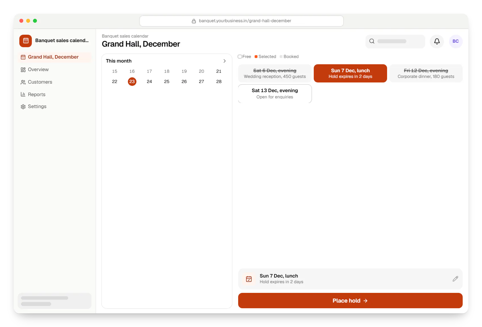Select date 17 in calendar
This screenshot has height=327, width=482.
tap(149, 71)
